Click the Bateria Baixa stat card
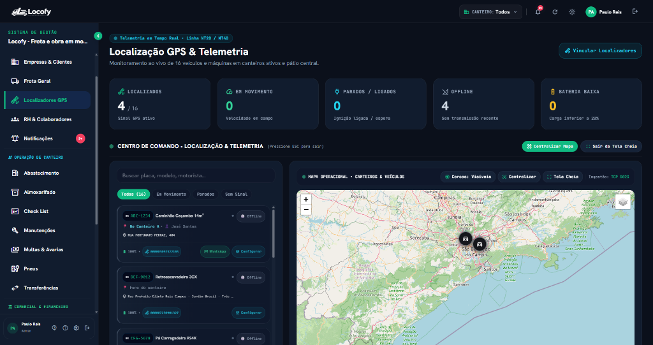The height and width of the screenshot is (345, 653). pyautogui.click(x=591, y=104)
